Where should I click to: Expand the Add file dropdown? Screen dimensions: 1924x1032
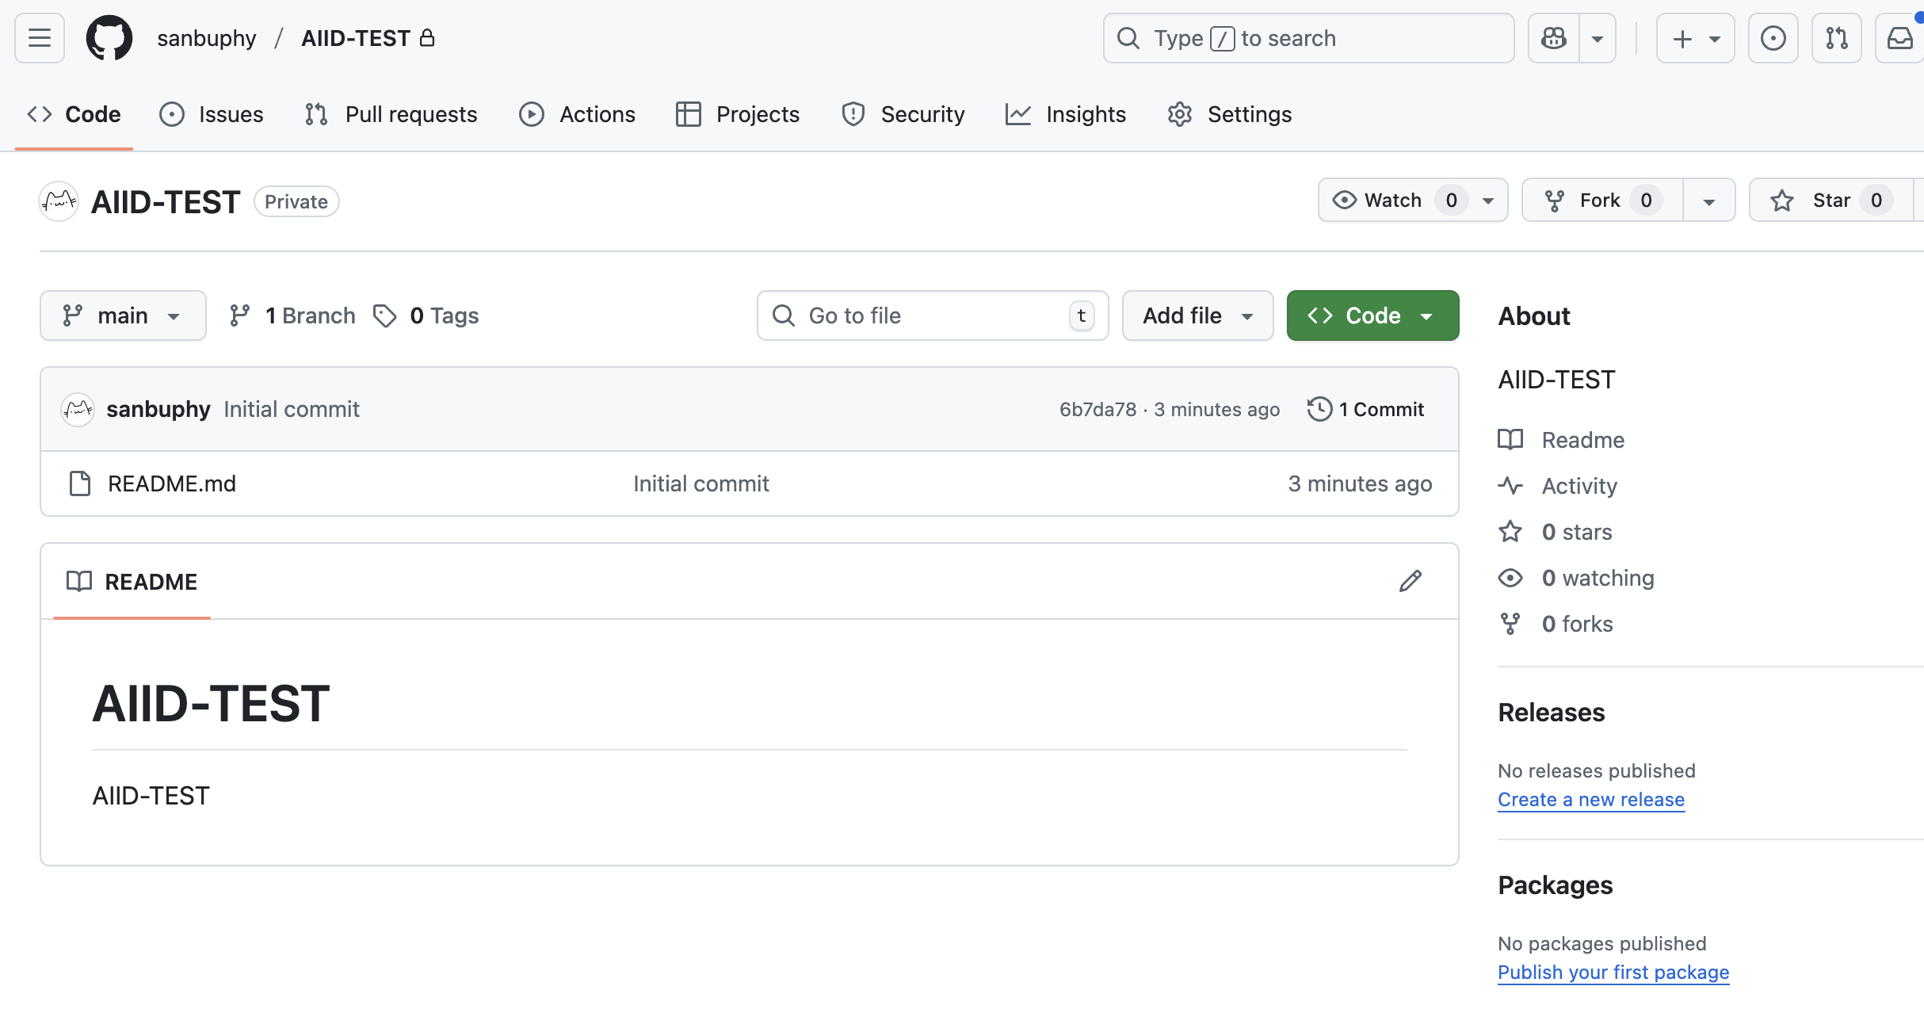(x=1197, y=315)
